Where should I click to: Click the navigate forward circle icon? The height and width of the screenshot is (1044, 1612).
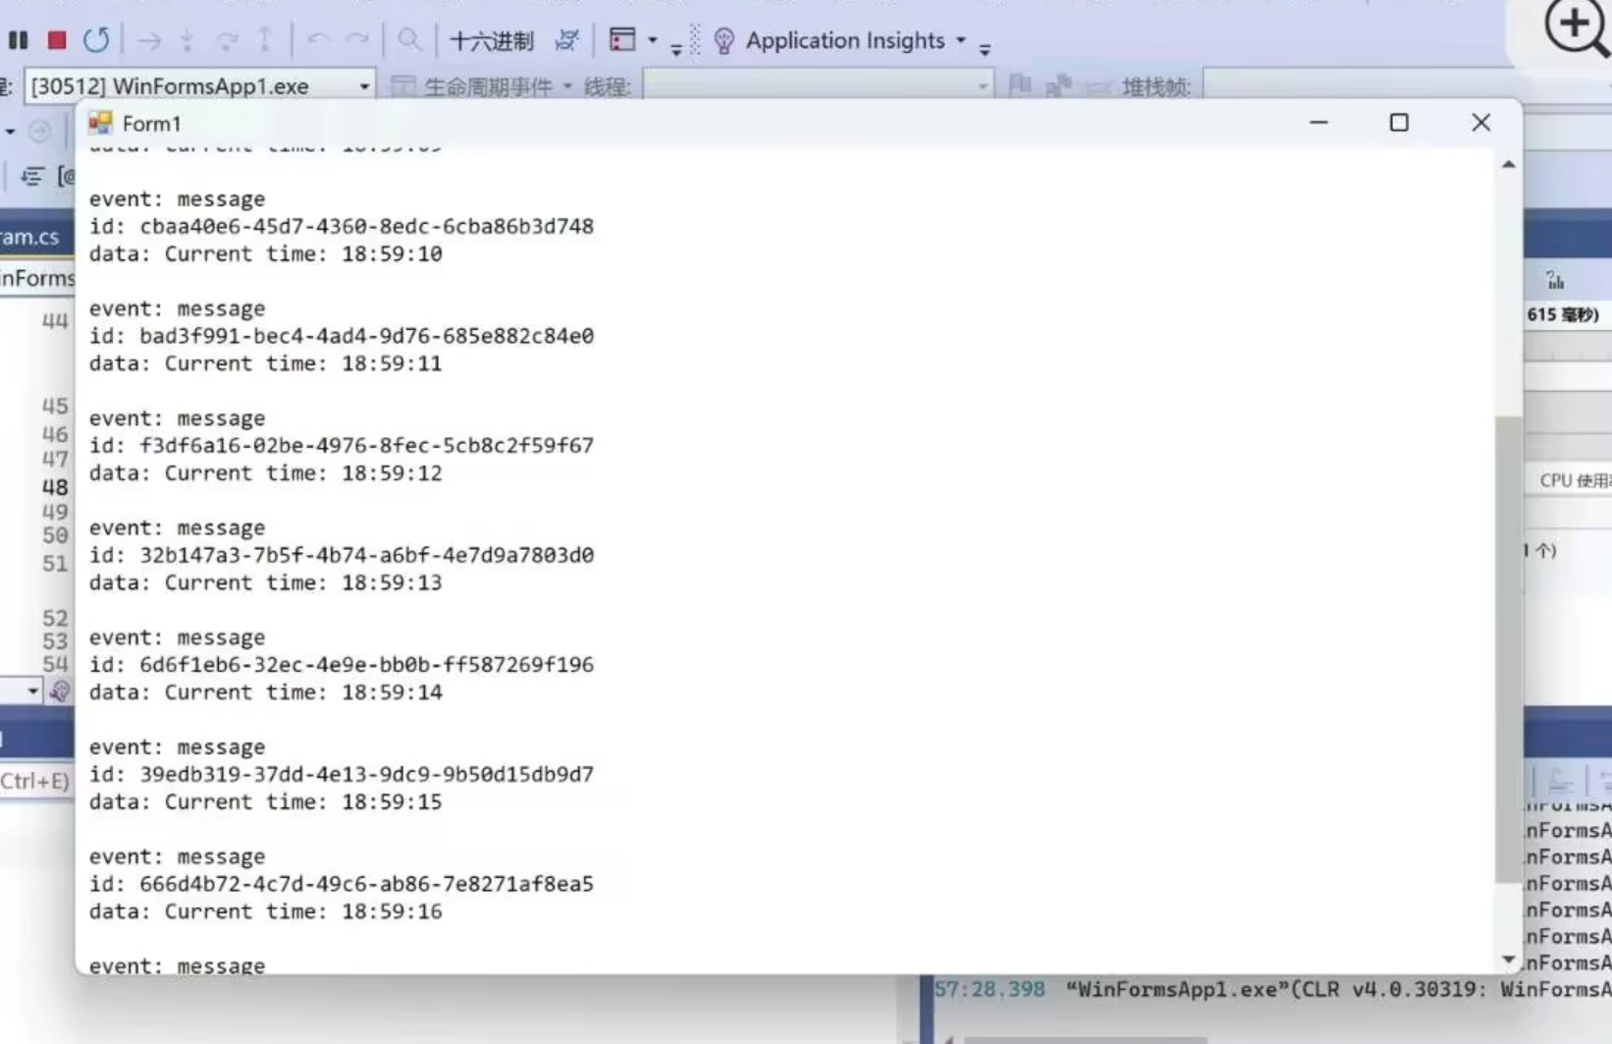point(39,131)
